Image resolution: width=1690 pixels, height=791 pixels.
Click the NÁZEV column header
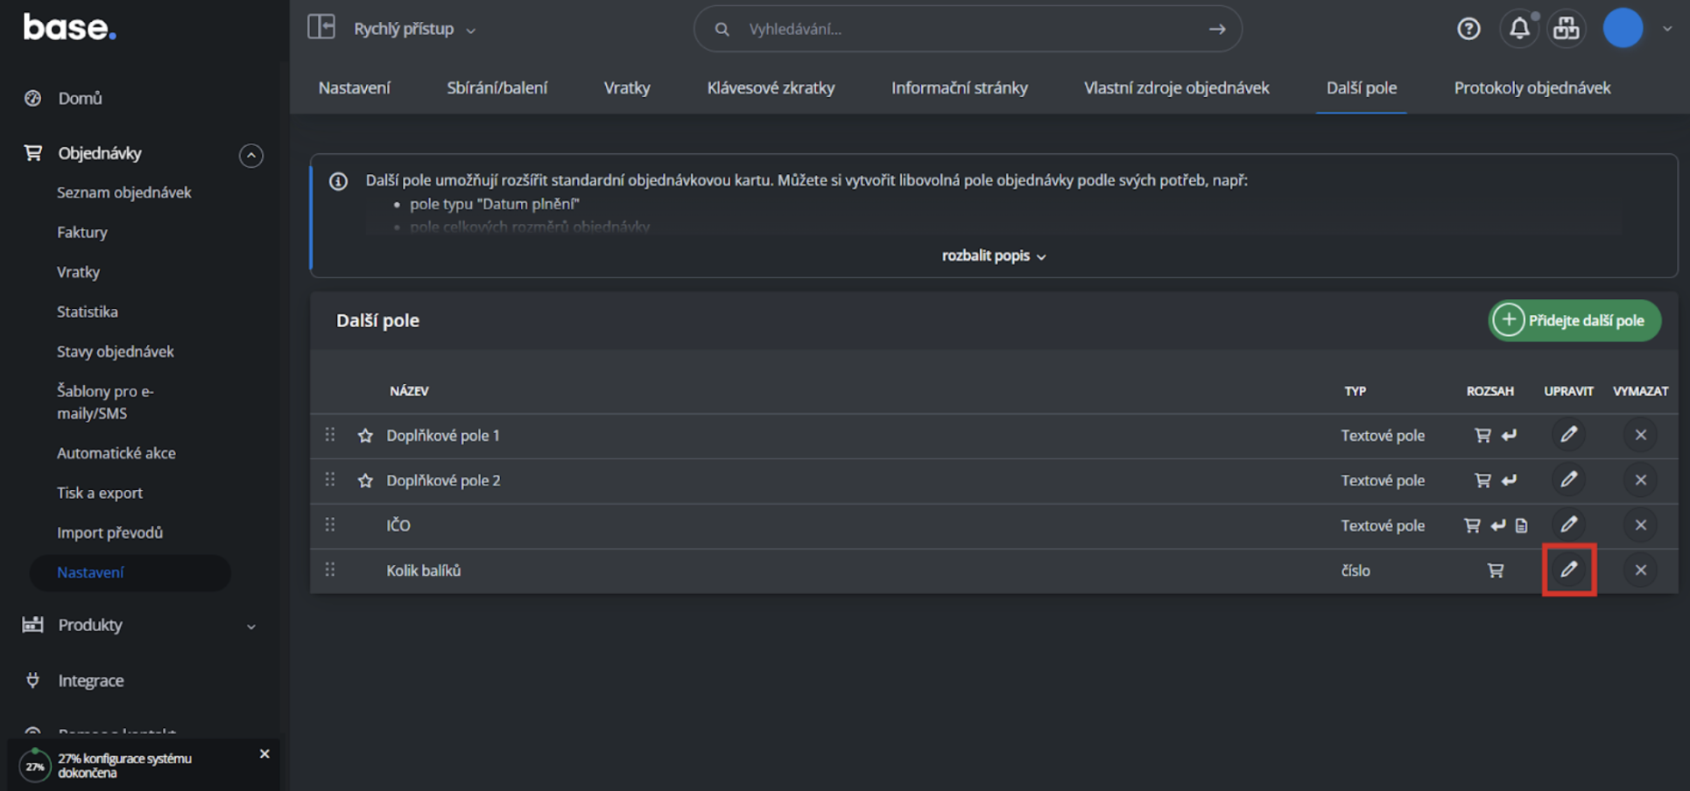(409, 391)
